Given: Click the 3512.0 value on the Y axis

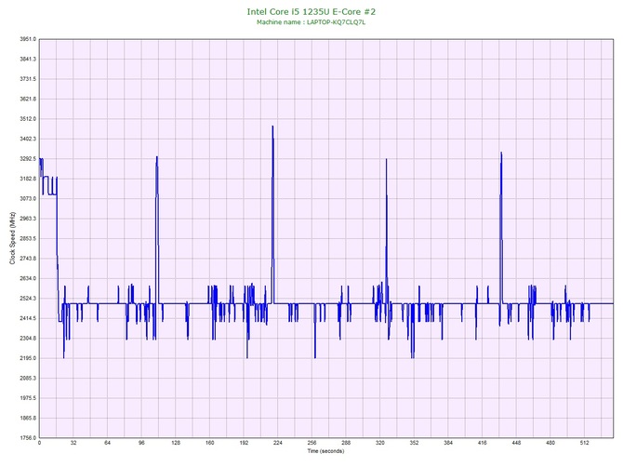Looking at the screenshot, I should pyautogui.click(x=28, y=119).
